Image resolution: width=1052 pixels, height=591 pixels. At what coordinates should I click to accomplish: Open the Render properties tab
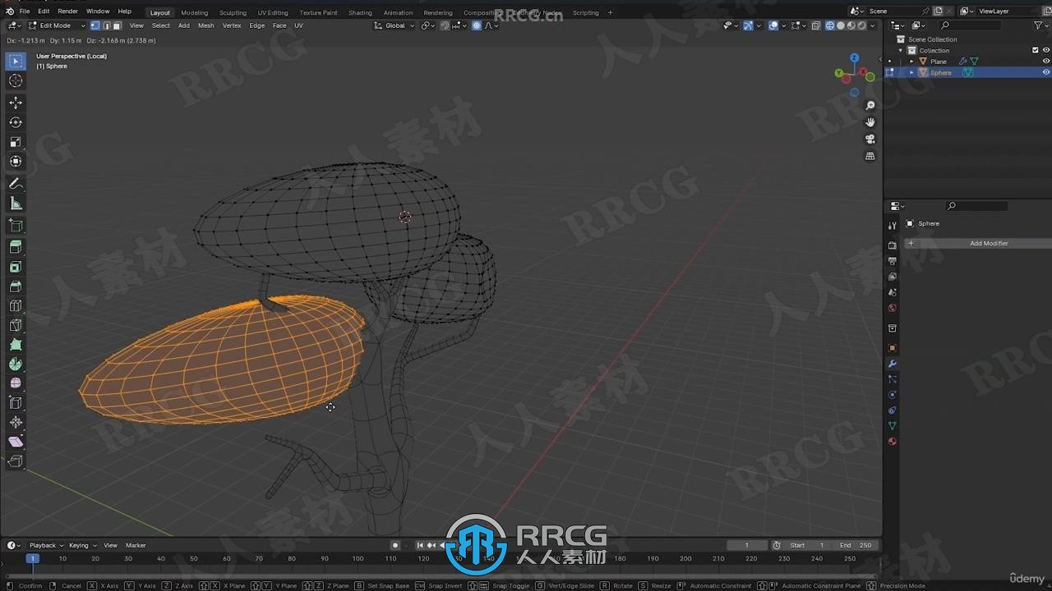[x=893, y=245]
